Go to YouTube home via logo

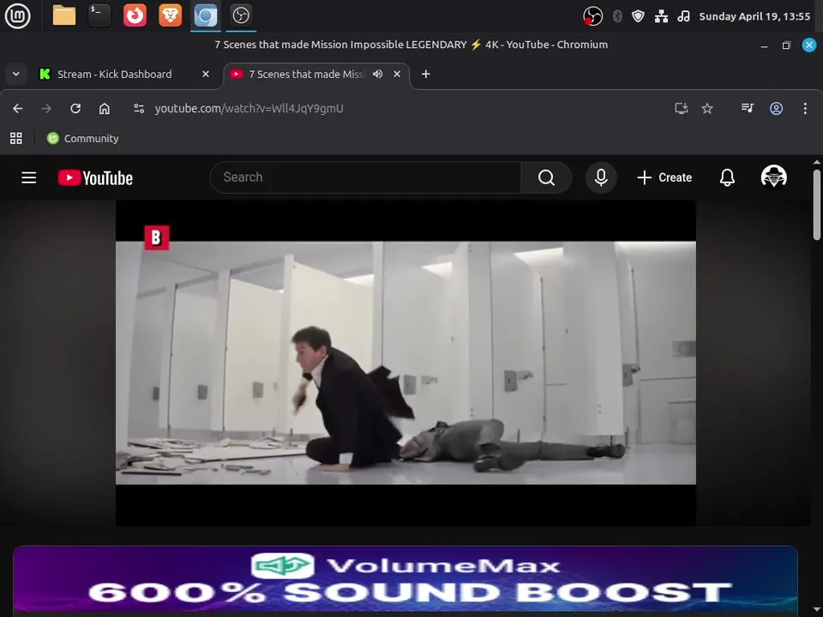(x=95, y=178)
